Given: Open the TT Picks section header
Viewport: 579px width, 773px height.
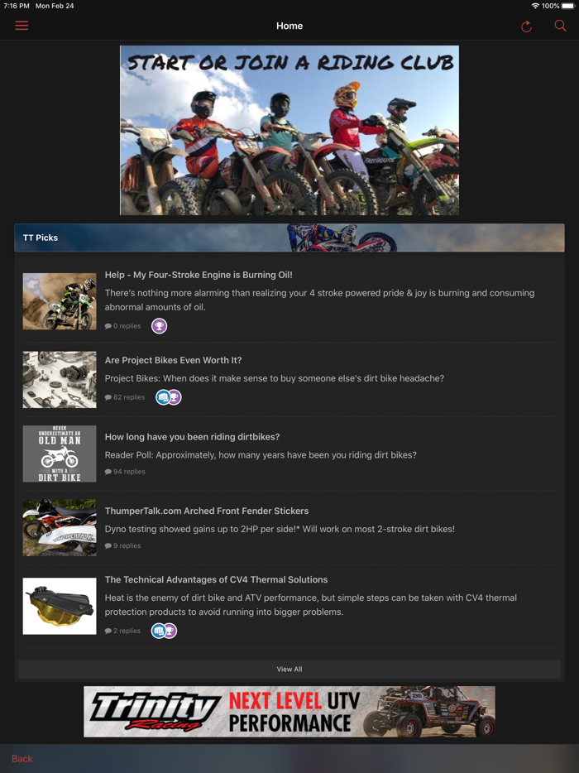Looking at the screenshot, I should (289, 238).
